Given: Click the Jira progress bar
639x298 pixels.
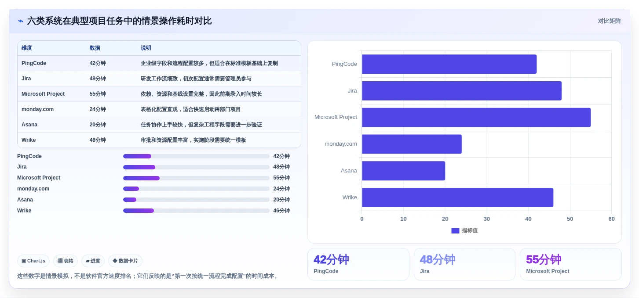Looking at the screenshot, I should 196,167.
